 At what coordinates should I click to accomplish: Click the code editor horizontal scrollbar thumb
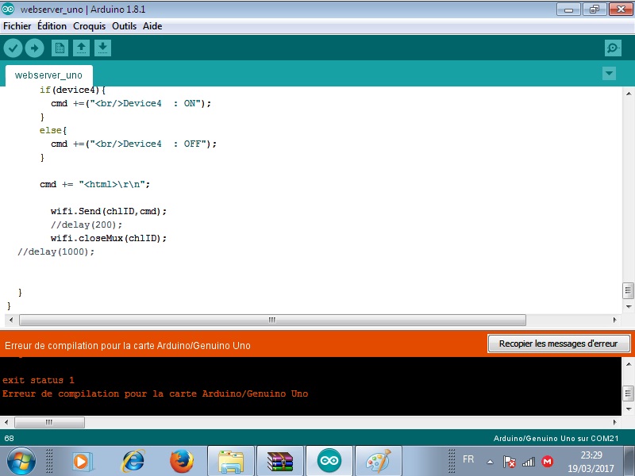coord(272,321)
